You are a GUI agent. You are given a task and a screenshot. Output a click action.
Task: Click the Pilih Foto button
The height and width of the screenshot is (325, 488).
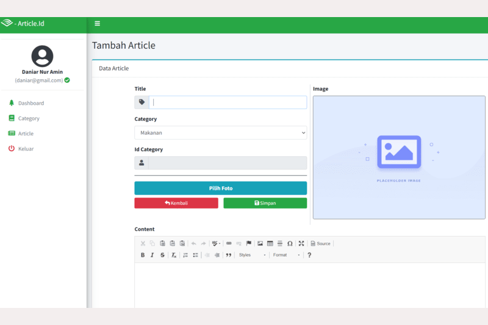[x=220, y=188]
